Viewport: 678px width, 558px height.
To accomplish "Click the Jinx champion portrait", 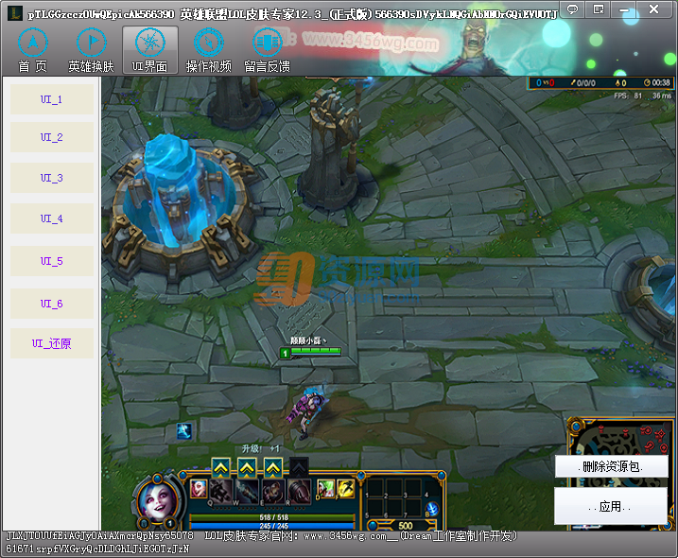I will click(157, 502).
